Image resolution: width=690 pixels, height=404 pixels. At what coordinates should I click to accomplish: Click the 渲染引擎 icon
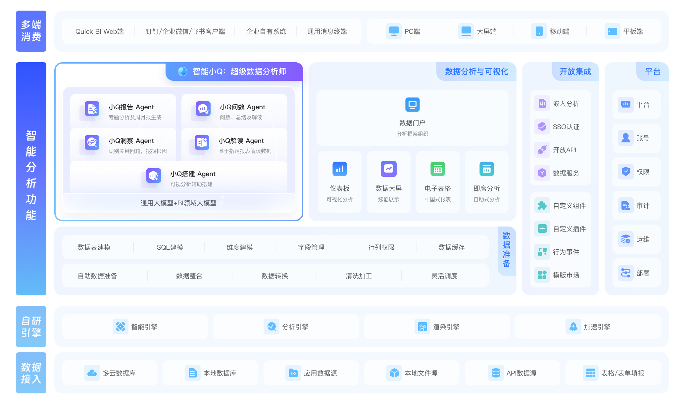[422, 327]
